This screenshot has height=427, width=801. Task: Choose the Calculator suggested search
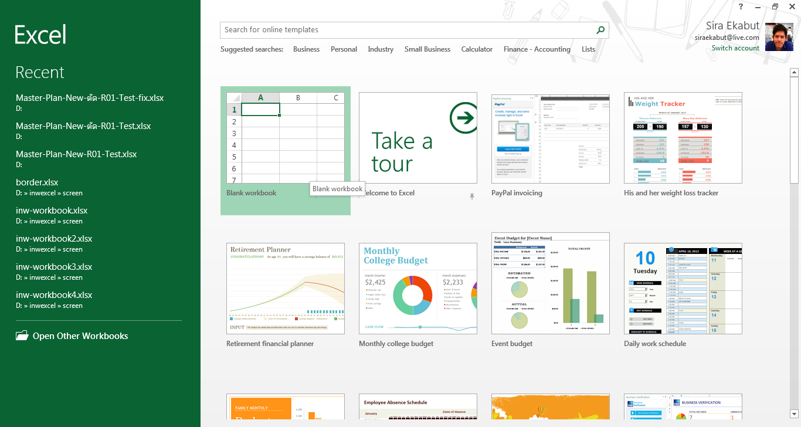(x=477, y=49)
